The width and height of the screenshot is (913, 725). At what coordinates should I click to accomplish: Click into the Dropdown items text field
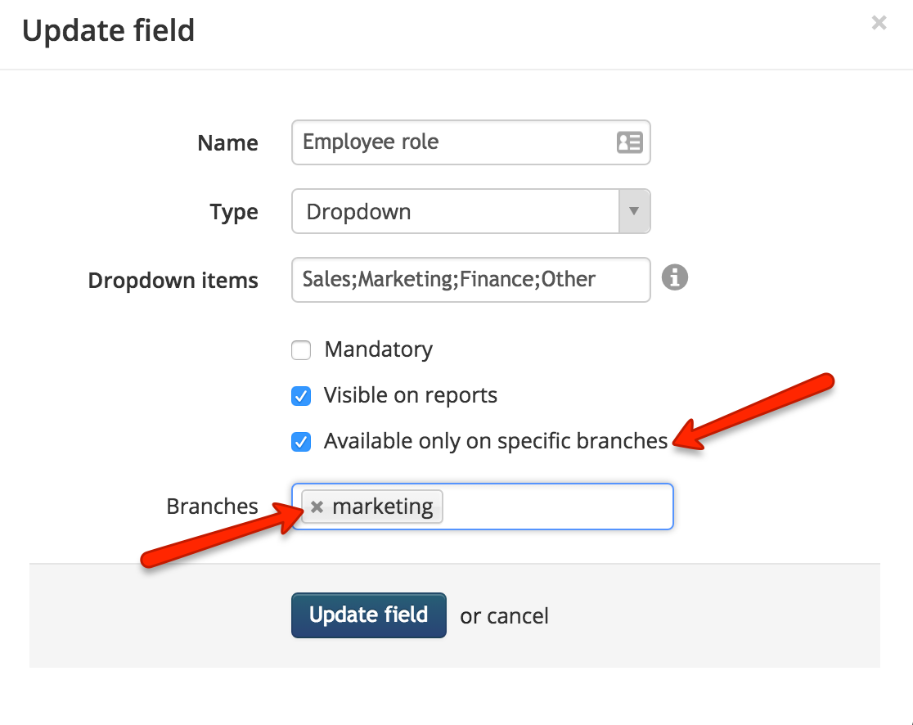[470, 280]
